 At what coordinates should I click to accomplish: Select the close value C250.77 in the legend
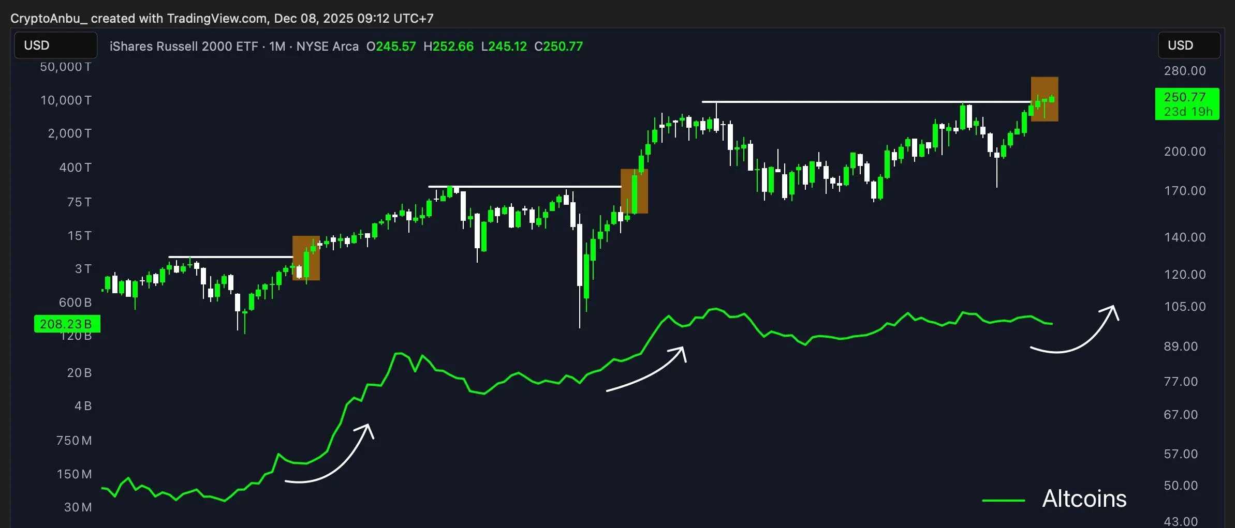(x=558, y=47)
